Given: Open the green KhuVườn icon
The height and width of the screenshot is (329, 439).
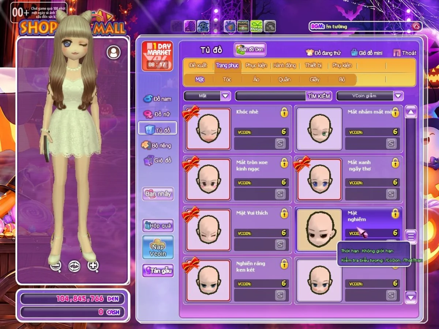Looking at the screenshot, I should (256, 26).
